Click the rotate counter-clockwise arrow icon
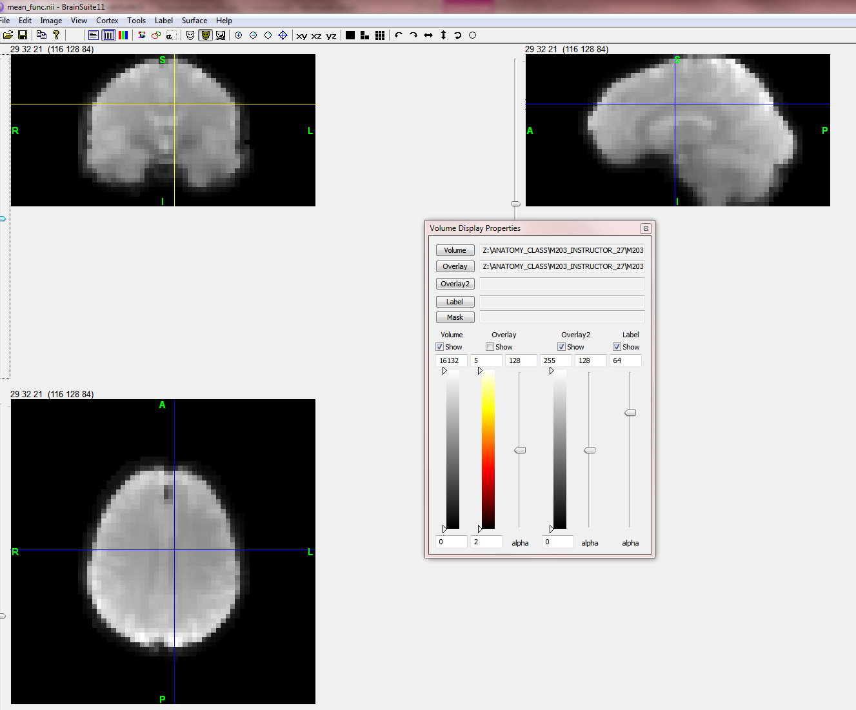This screenshot has height=710, width=856. [x=399, y=35]
